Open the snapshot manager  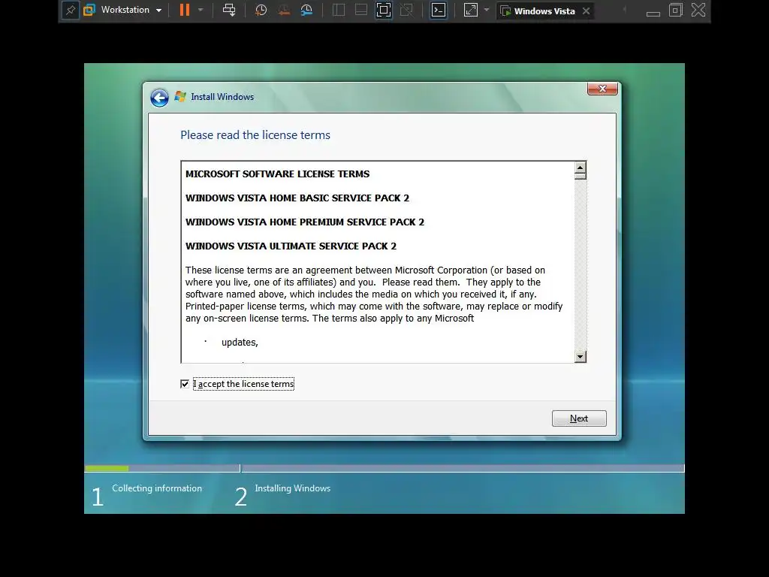point(306,10)
